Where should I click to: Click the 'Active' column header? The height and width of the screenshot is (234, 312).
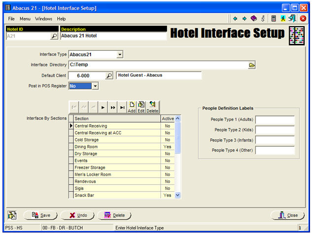[168, 118]
